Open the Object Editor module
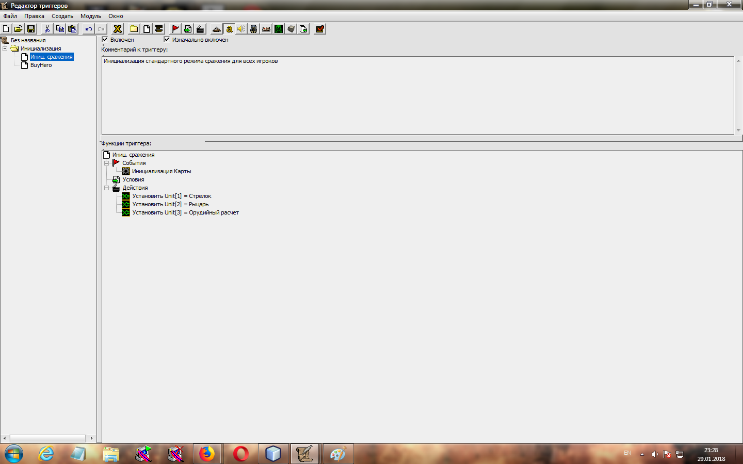 click(254, 29)
